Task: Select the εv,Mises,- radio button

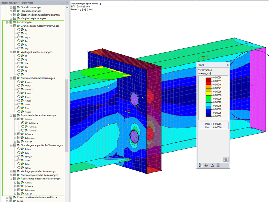Action: [x=23, y=126]
